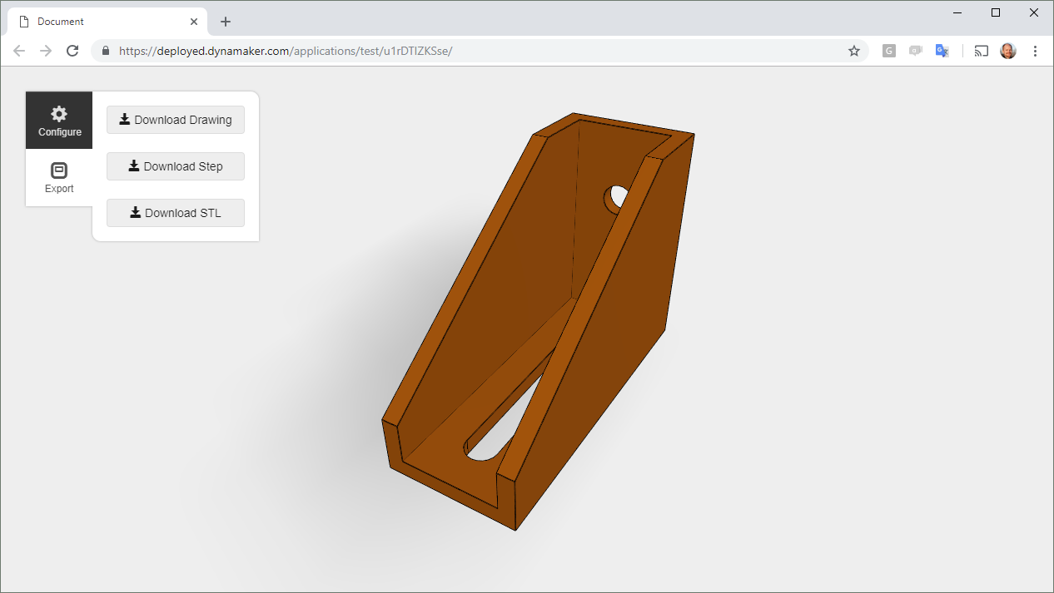Open the grey G extension
The width and height of the screenshot is (1054, 593).
tap(888, 51)
